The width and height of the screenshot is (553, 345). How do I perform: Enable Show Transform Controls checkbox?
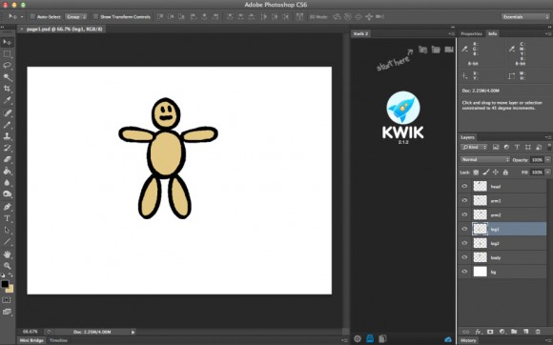95,16
